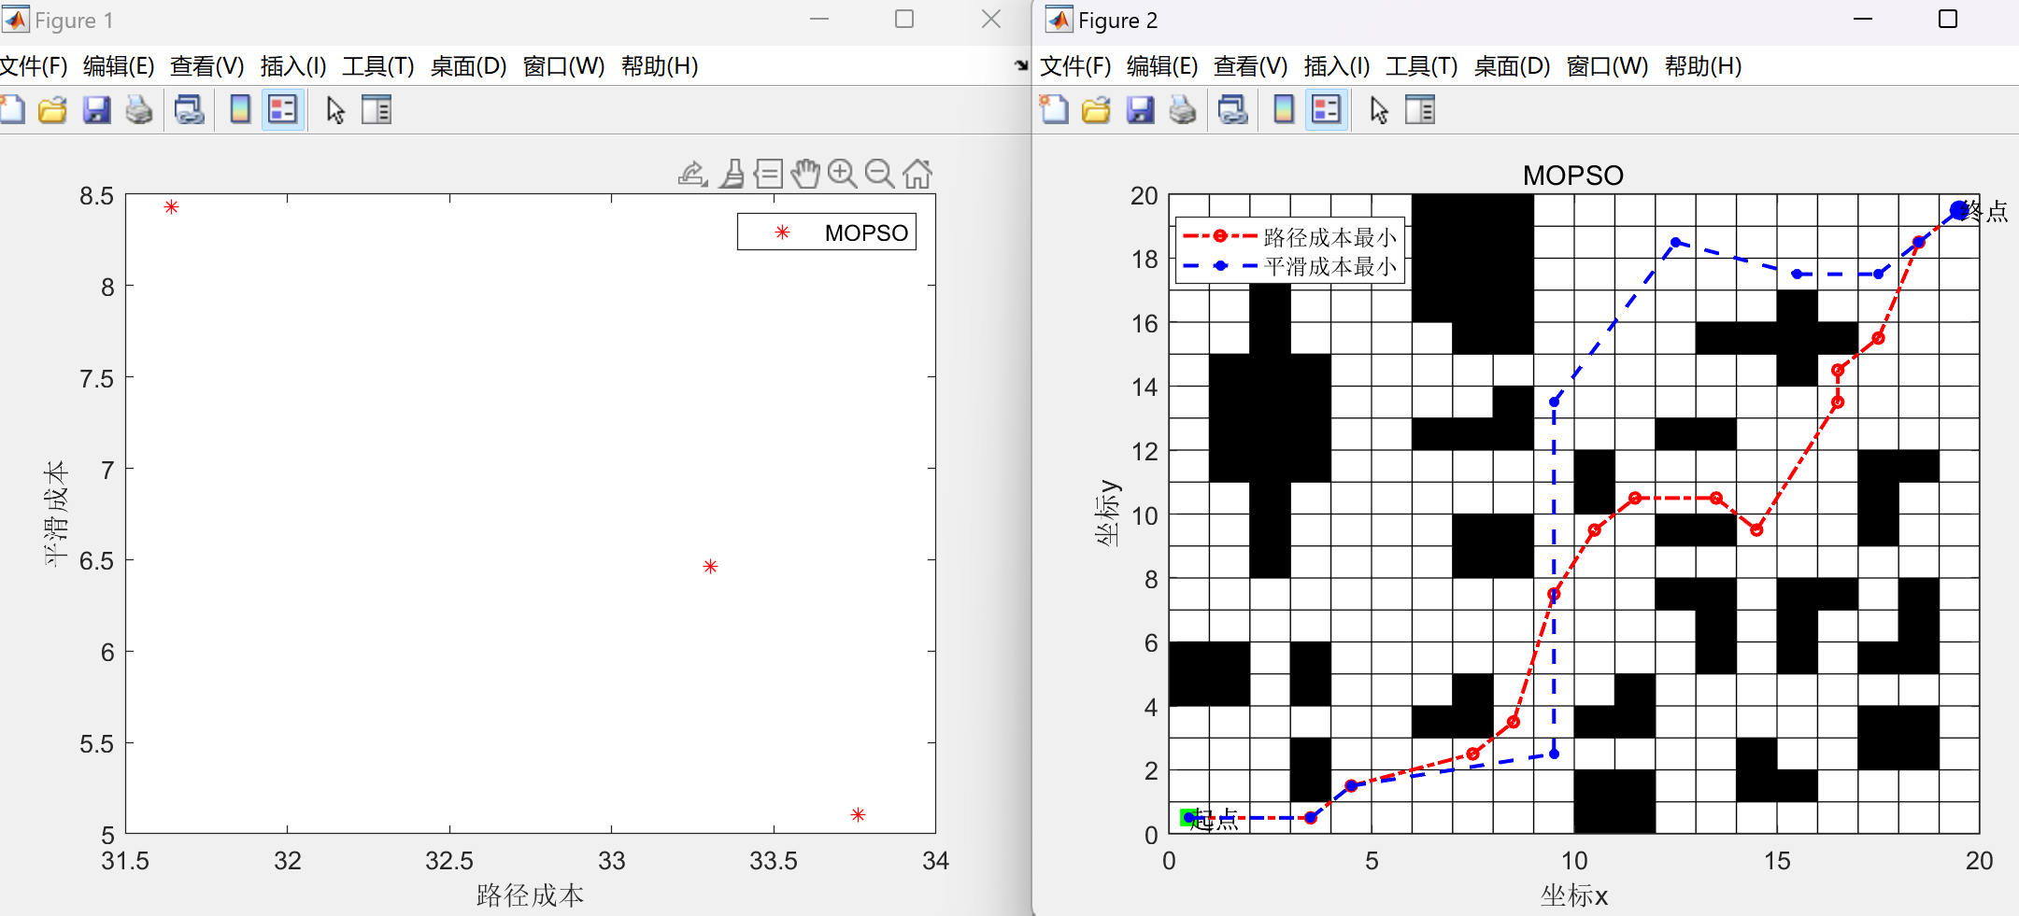Click the restore view home icon
The height and width of the screenshot is (916, 2019).
917,174
